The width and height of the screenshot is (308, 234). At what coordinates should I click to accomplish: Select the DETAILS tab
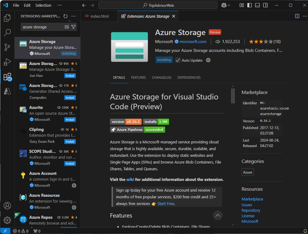pos(119,77)
